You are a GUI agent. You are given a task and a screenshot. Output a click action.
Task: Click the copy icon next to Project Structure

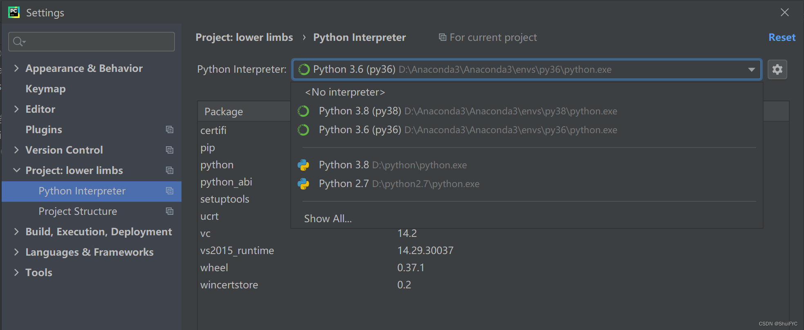pos(170,211)
